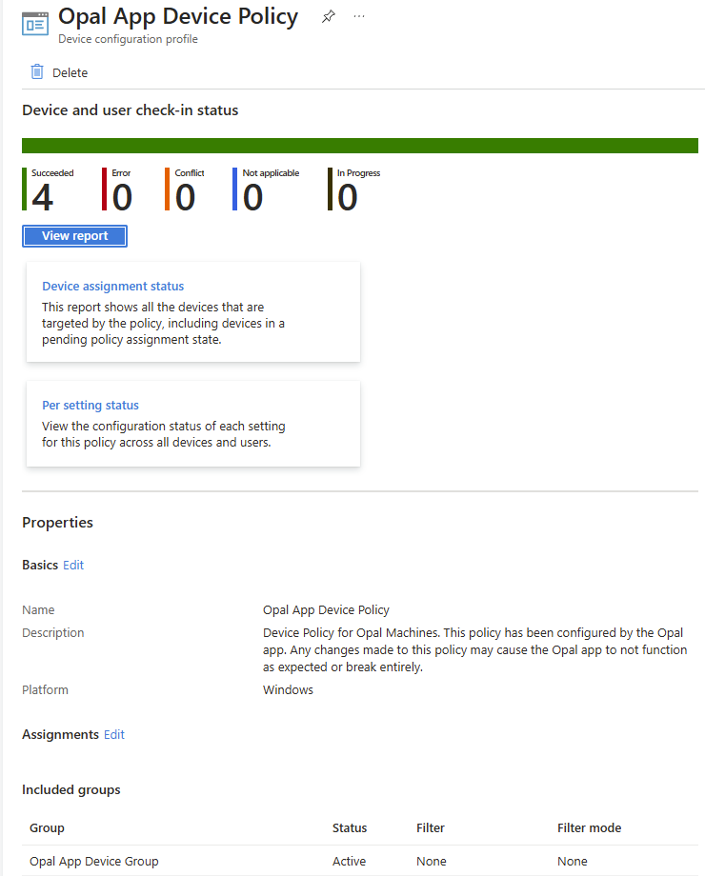Select the Opal App Device Group row
705x876 pixels.
[x=94, y=861]
